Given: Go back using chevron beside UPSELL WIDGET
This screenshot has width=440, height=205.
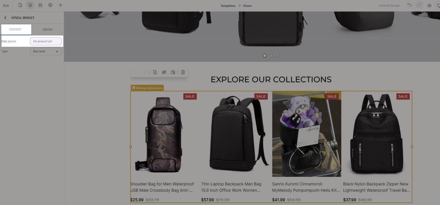Looking at the screenshot, I should tap(5, 18).
